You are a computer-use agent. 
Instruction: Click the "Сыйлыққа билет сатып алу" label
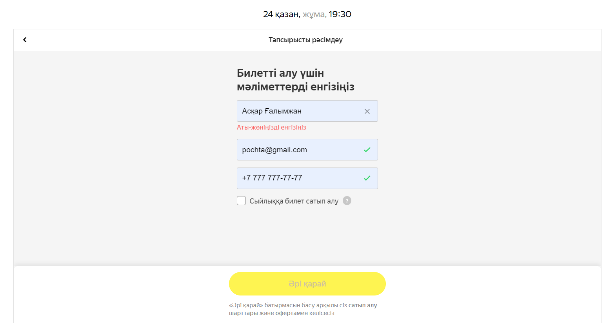(294, 201)
